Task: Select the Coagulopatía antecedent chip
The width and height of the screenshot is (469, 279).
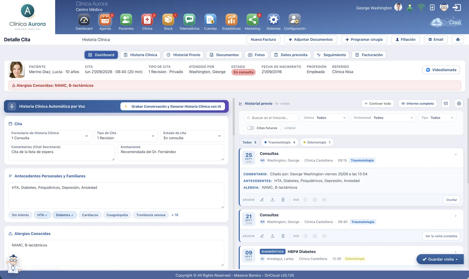Action: (117, 215)
